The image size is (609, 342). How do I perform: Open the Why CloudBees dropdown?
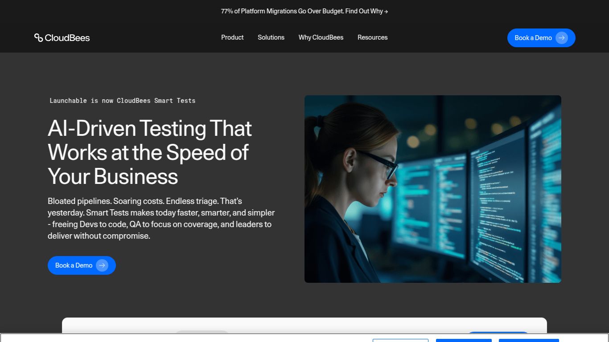tap(321, 37)
